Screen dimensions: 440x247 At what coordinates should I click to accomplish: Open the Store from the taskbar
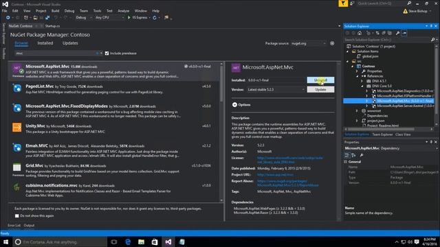155,242
